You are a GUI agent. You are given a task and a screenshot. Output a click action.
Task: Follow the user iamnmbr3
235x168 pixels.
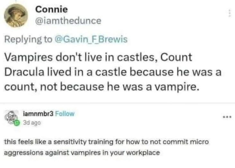pyautogui.click(x=65, y=114)
